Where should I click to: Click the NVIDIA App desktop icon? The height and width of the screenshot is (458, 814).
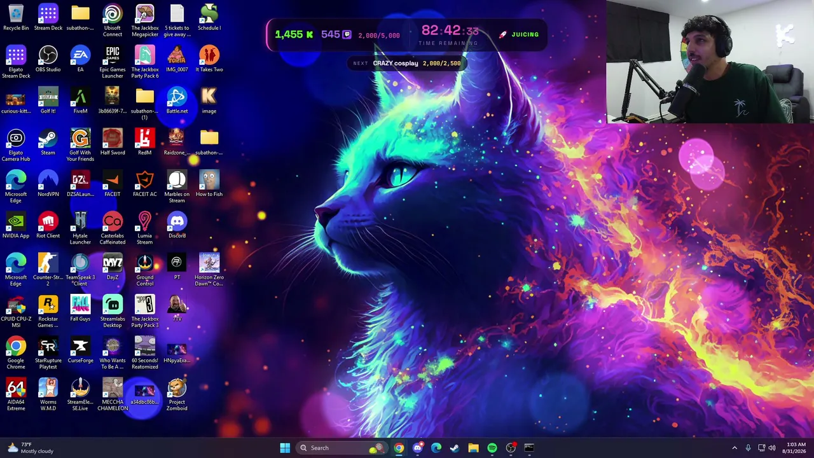point(16,225)
